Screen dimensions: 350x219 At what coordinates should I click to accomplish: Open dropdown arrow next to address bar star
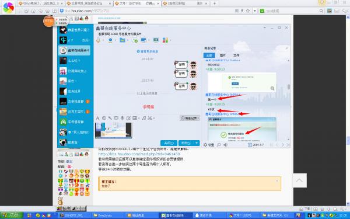(255, 11)
